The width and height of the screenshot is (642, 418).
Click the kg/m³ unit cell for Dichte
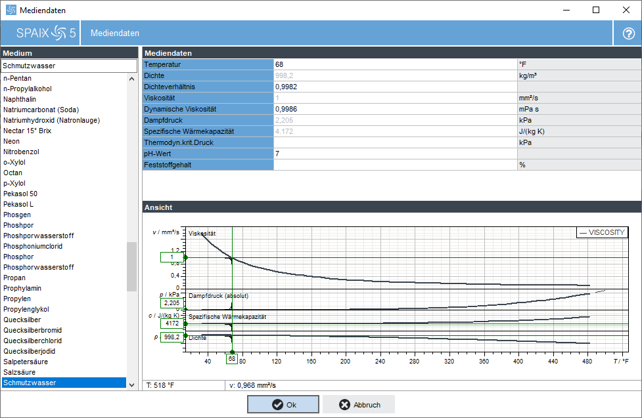pos(579,75)
